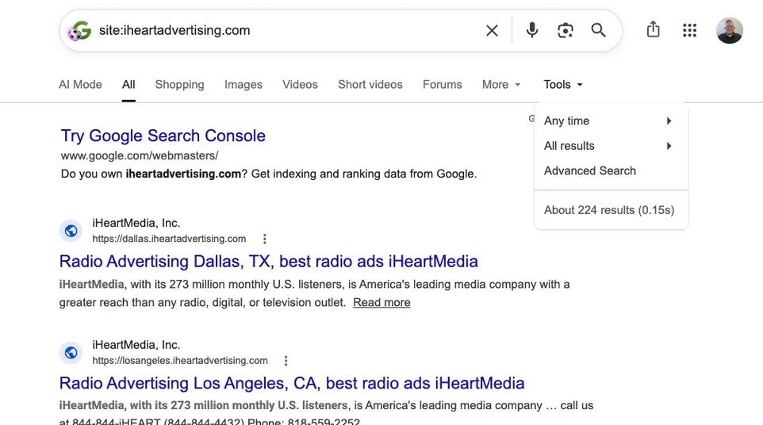
Task: Open Google Lens image search icon
Action: tap(565, 31)
